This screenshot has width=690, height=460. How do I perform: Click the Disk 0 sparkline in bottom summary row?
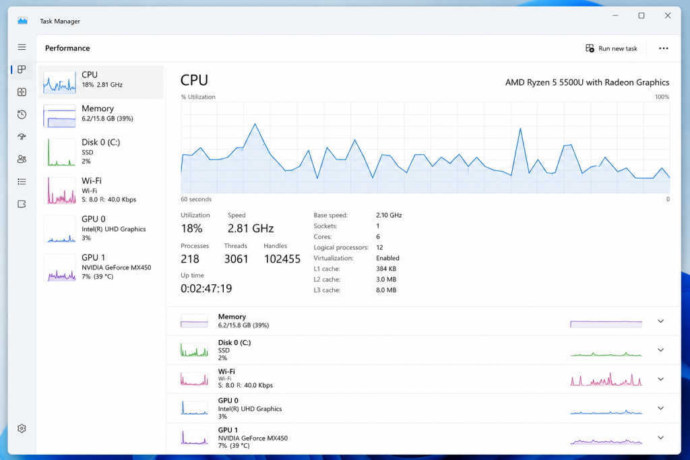[606, 354]
